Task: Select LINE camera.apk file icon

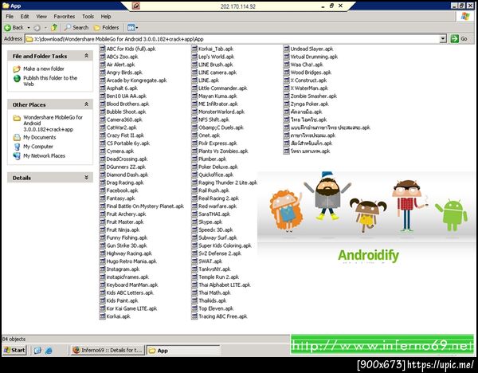Action: point(194,73)
